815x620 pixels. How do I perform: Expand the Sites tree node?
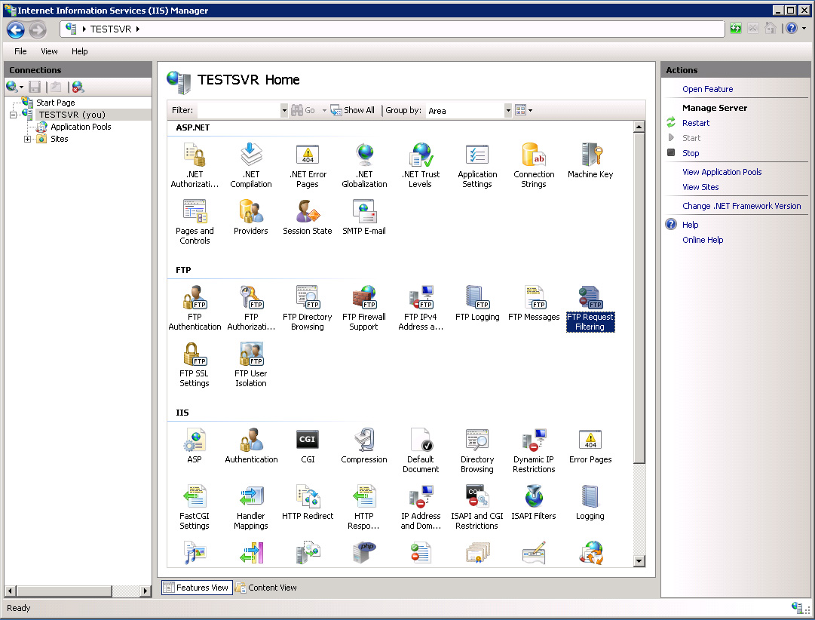[x=28, y=139]
